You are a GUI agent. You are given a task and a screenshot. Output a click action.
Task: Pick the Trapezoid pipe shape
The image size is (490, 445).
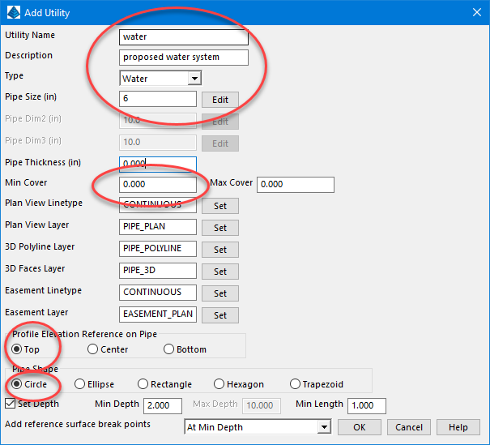[295, 384]
